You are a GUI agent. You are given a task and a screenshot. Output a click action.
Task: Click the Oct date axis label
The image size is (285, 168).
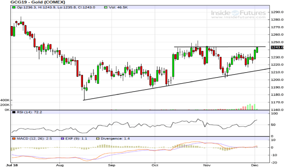(x=154, y=166)
